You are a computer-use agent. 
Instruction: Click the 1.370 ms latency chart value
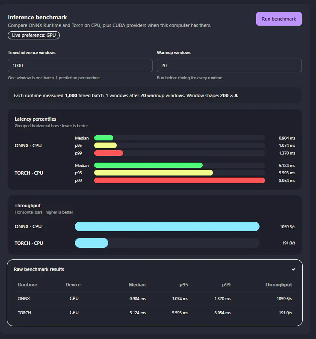click(x=287, y=153)
